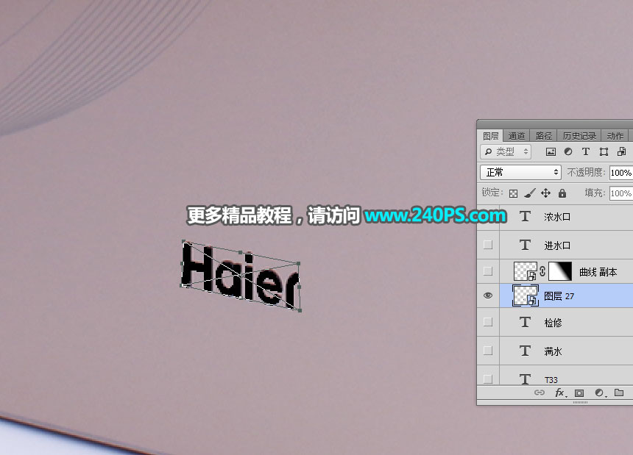Image resolution: width=633 pixels, height=455 pixels.
Task: Click the 浓水口 layer T type icon
Action: click(x=525, y=216)
